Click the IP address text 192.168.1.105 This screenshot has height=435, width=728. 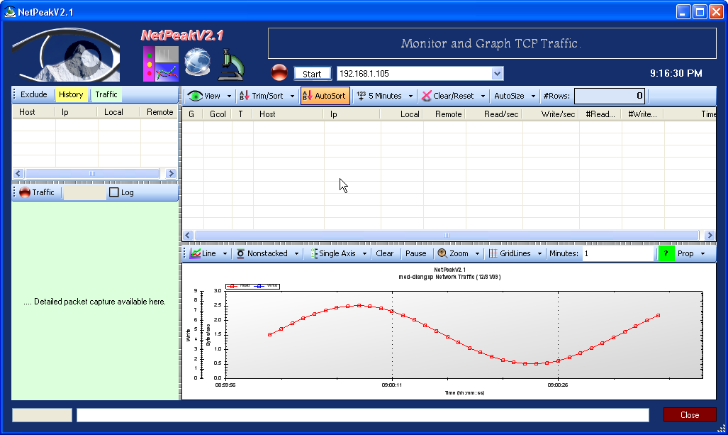pyautogui.click(x=364, y=73)
